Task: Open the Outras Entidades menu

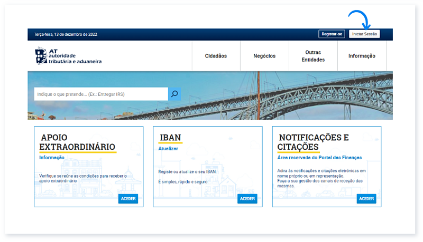Action: point(313,56)
